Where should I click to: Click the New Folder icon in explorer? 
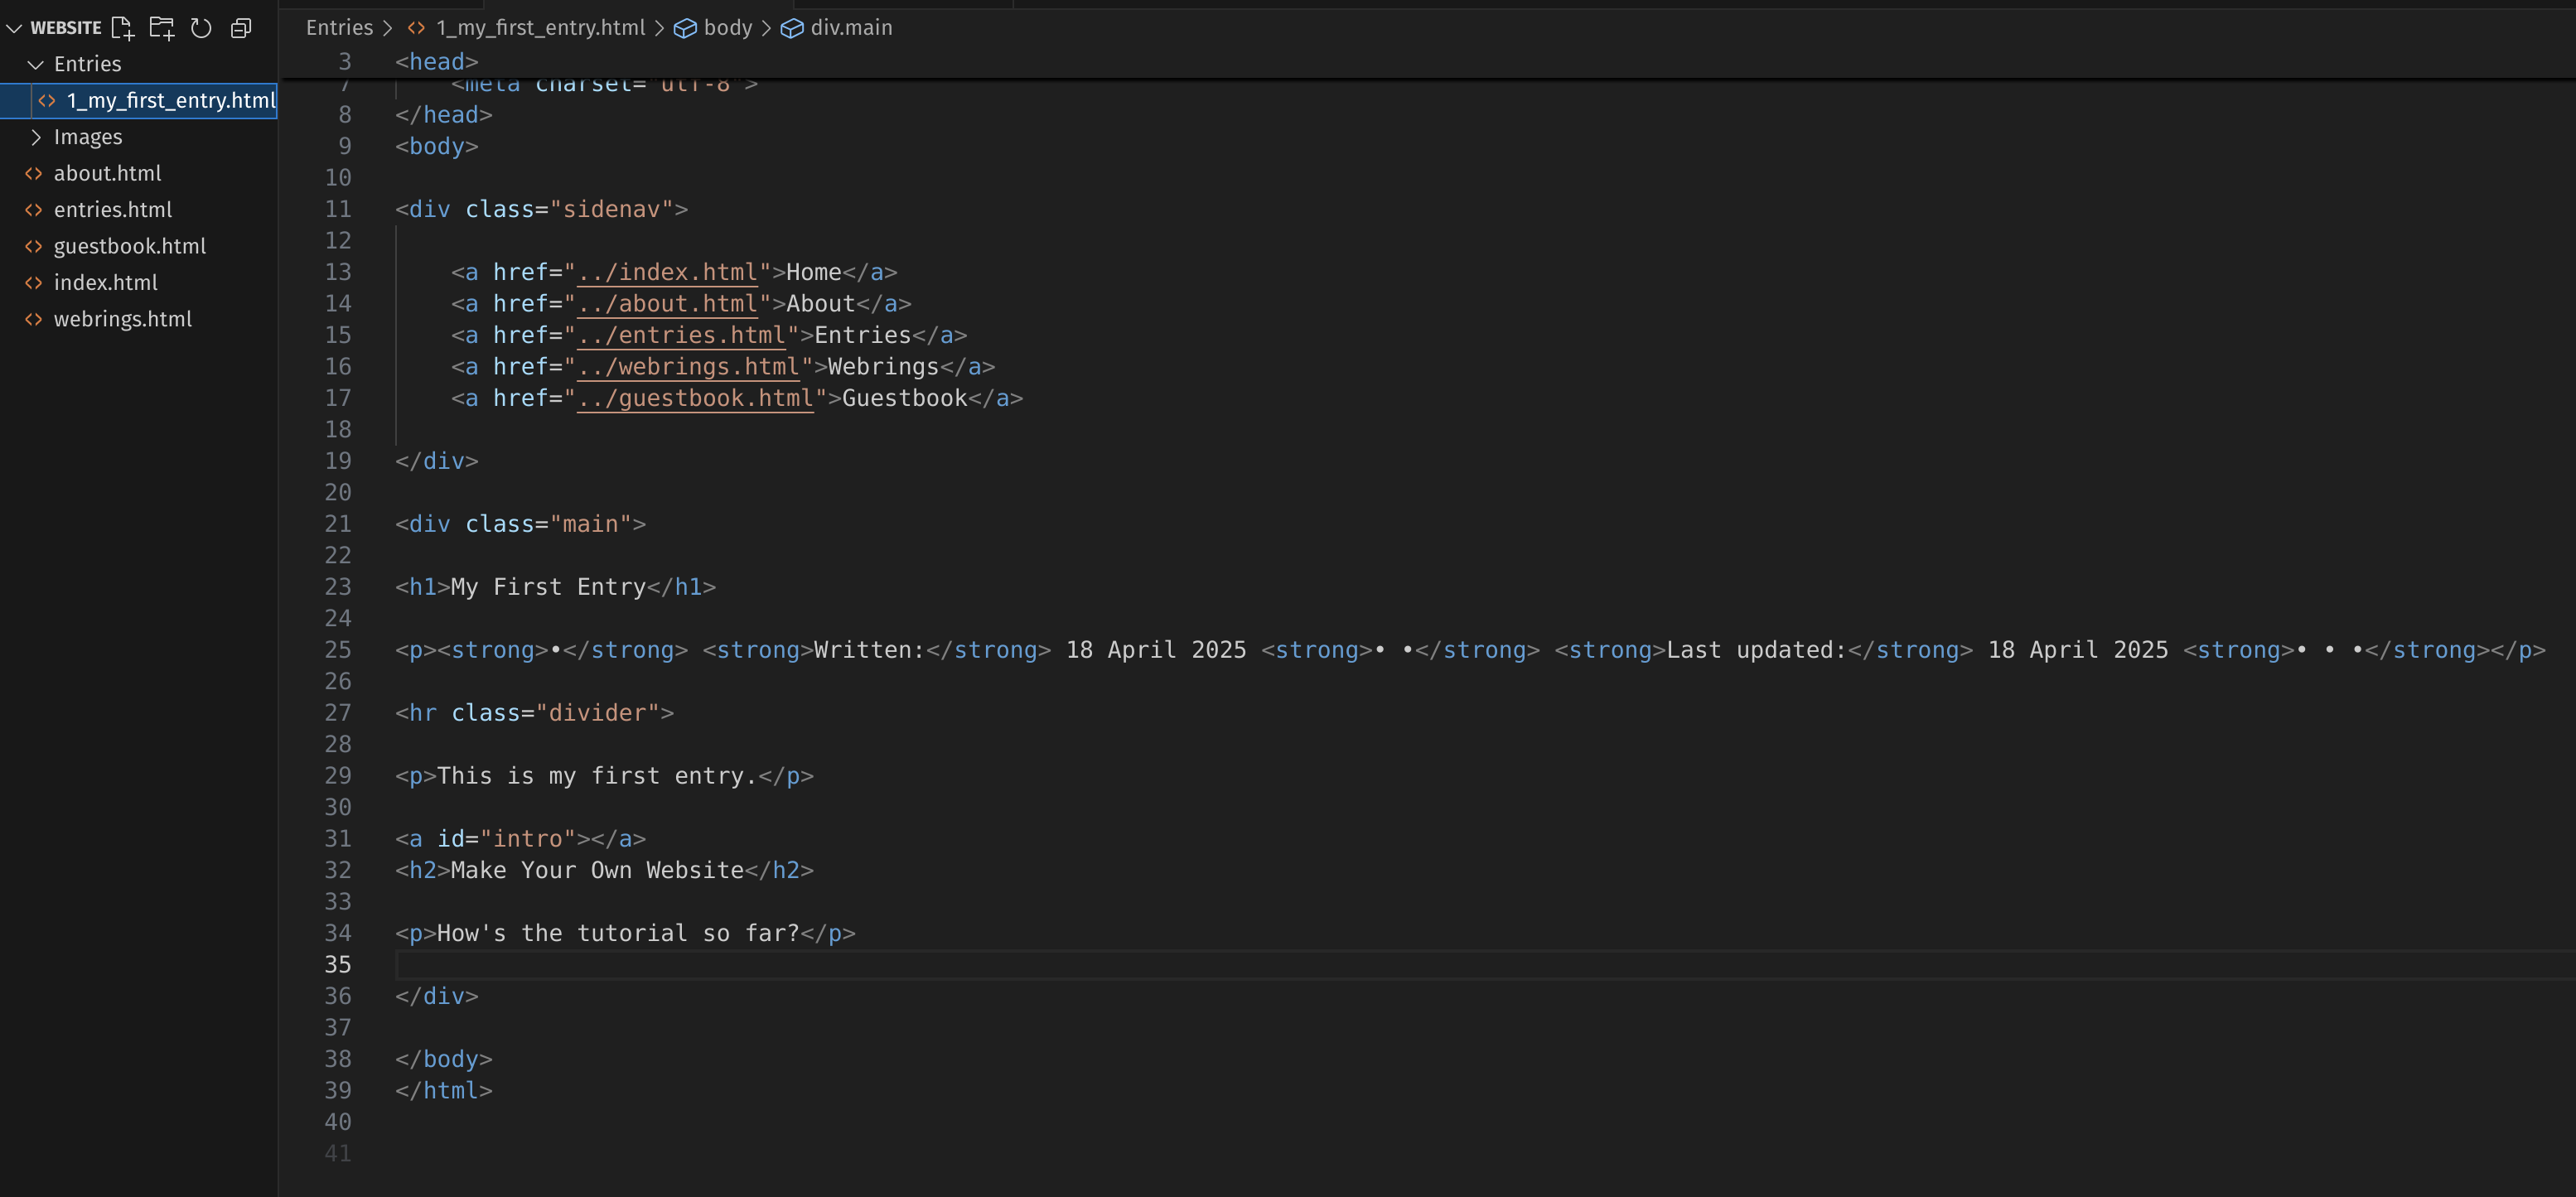pyautogui.click(x=162, y=28)
